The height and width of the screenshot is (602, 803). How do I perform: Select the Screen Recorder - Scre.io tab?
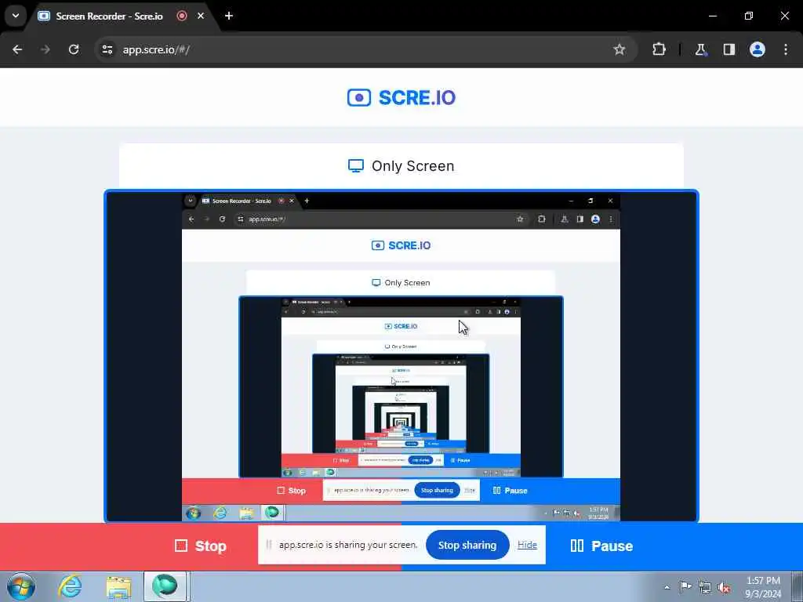109,16
